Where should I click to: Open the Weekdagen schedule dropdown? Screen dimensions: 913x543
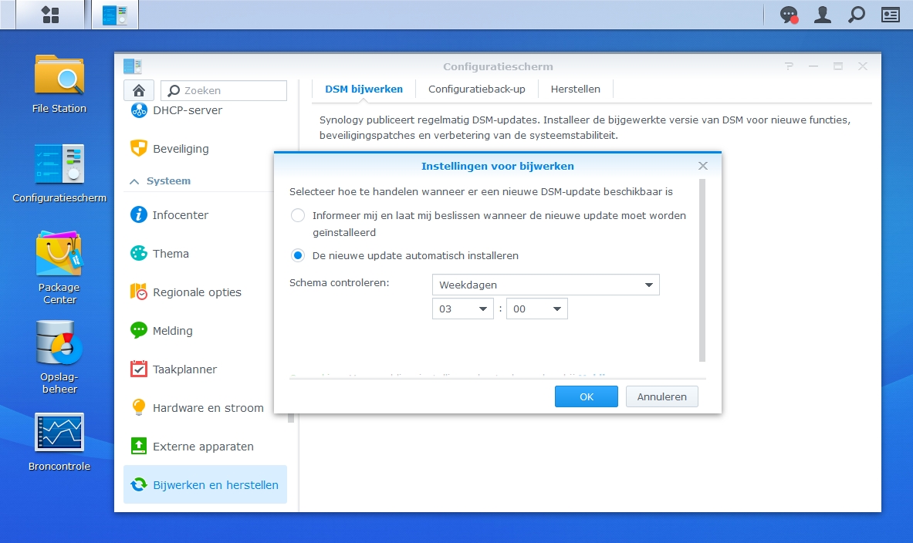[x=545, y=284]
